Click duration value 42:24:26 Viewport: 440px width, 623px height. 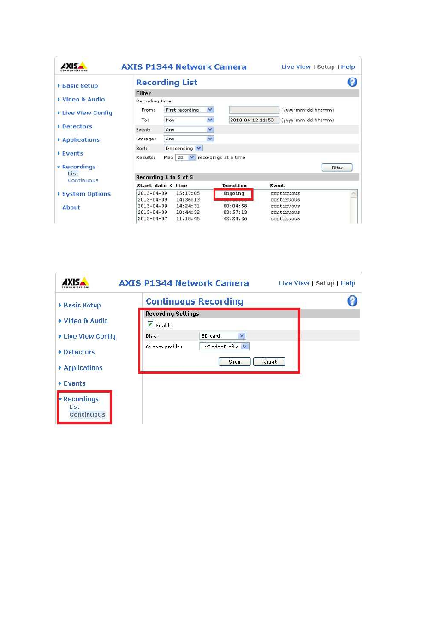click(235, 219)
